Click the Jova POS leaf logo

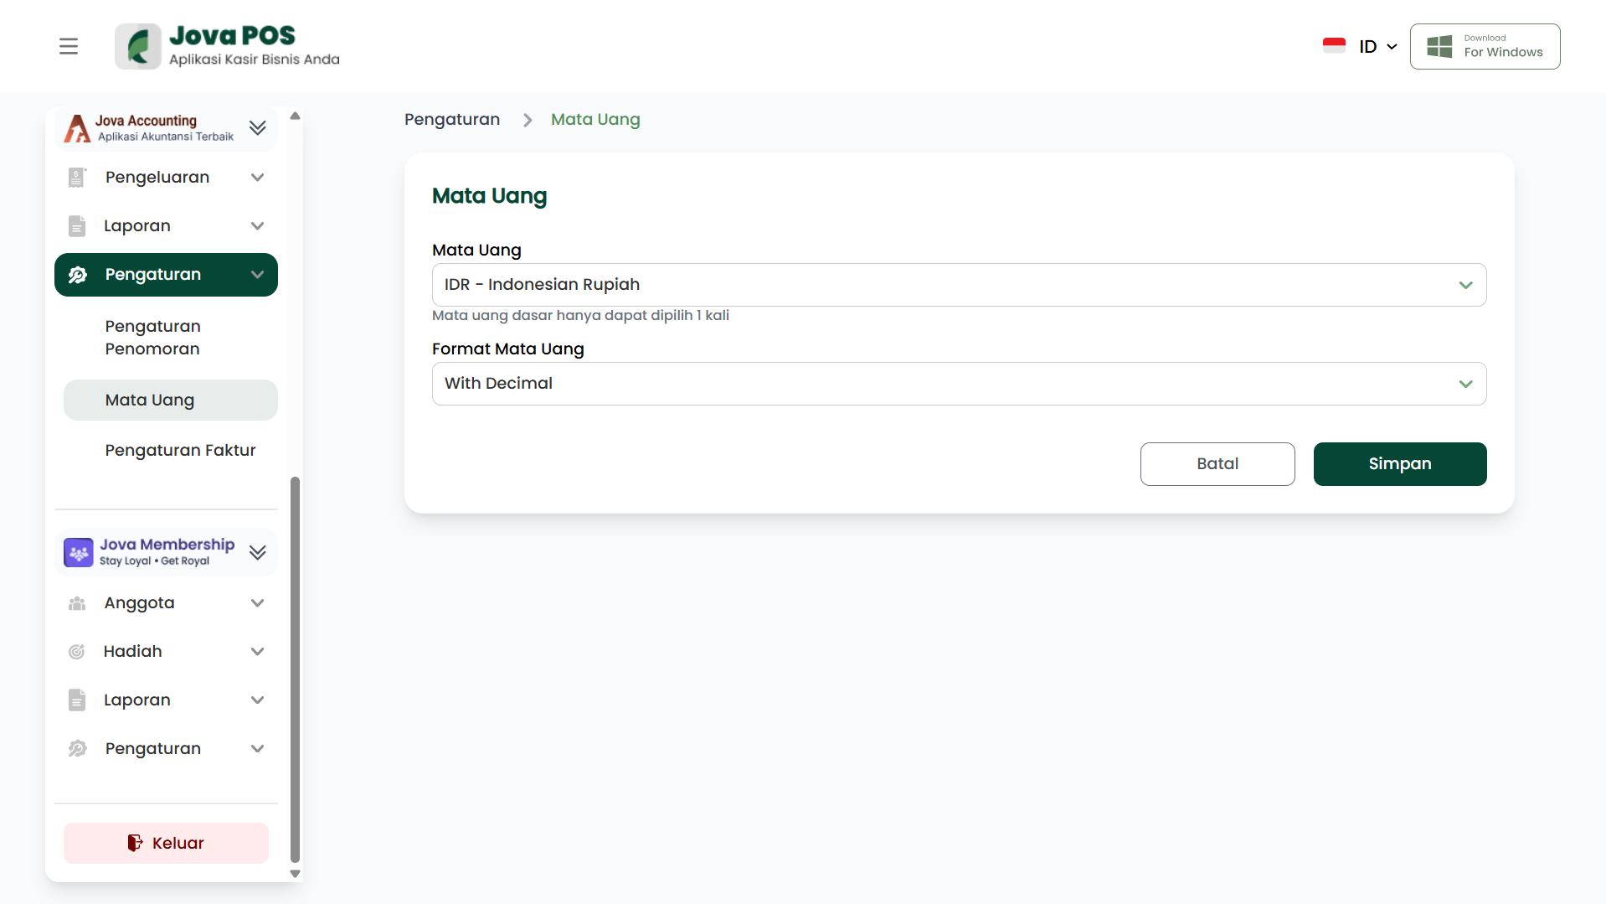[x=138, y=46]
